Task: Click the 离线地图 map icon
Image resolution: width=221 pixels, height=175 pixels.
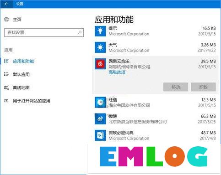Action: 6,87
